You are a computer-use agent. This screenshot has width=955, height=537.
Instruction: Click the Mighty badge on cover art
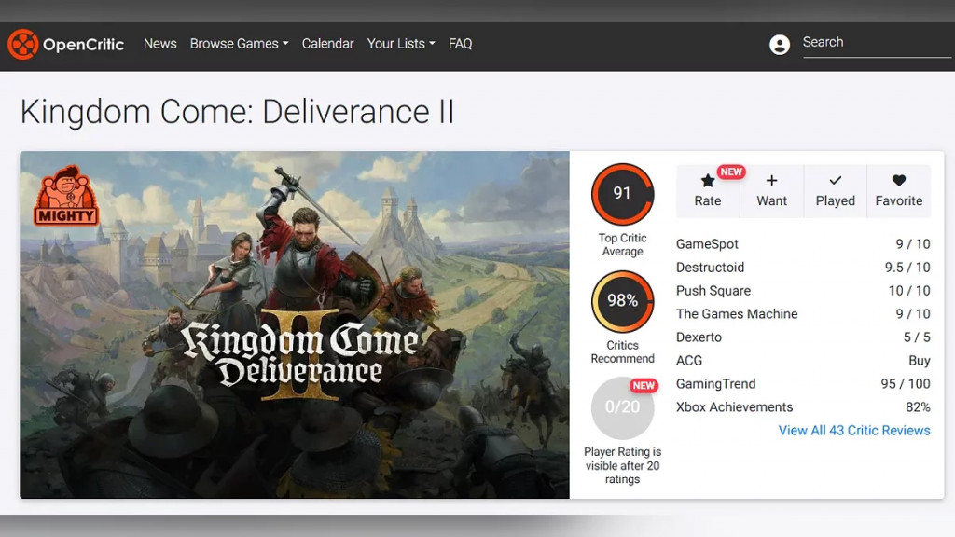coord(66,196)
